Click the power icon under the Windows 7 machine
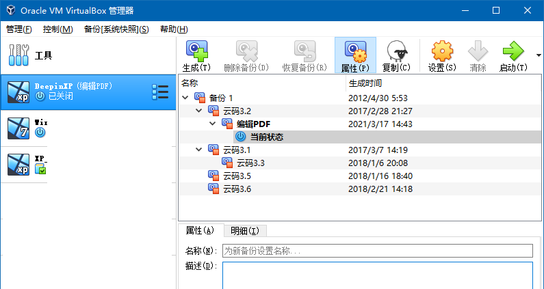The width and height of the screenshot is (544, 289). click(40, 133)
